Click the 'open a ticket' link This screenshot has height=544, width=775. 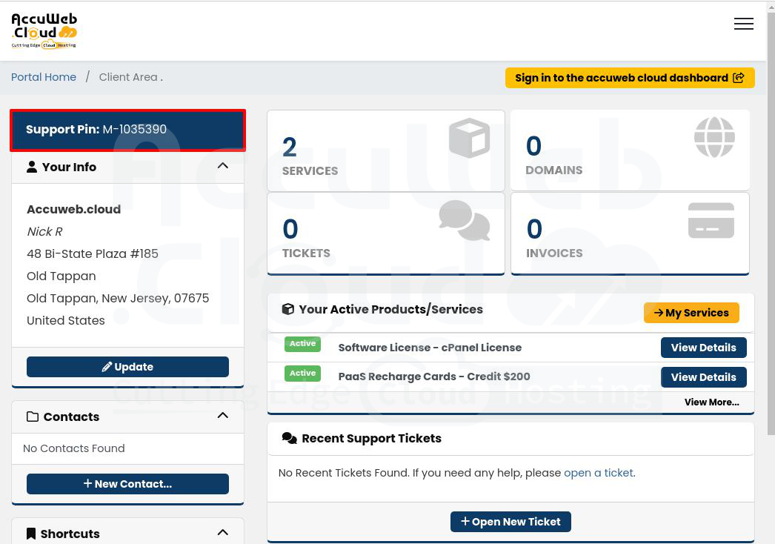(x=598, y=473)
